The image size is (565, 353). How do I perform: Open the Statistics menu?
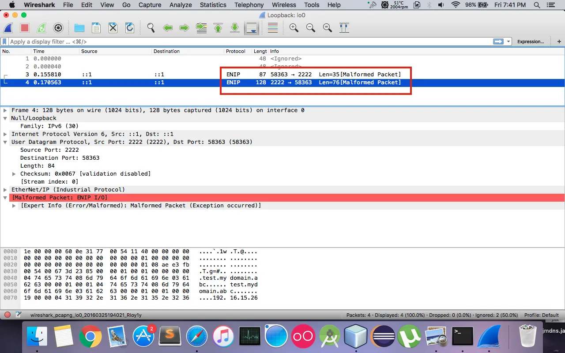tap(213, 5)
